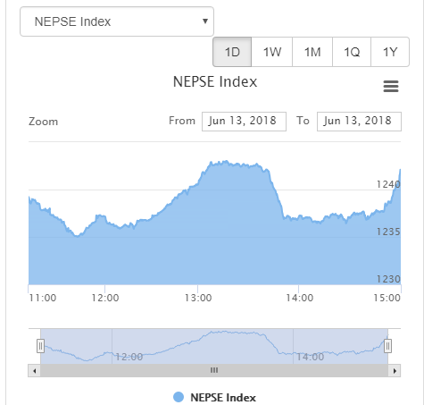Click the dropdown arrow of index selector
Image resolution: width=424 pixels, height=405 pixels.
point(205,21)
